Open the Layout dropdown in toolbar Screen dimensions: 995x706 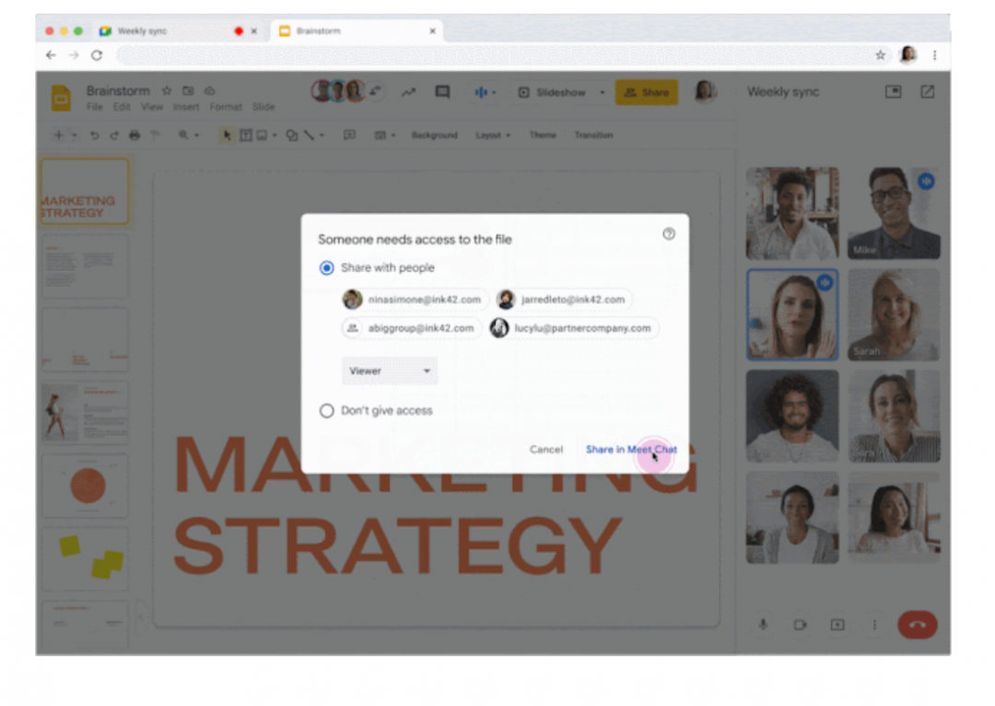point(493,135)
